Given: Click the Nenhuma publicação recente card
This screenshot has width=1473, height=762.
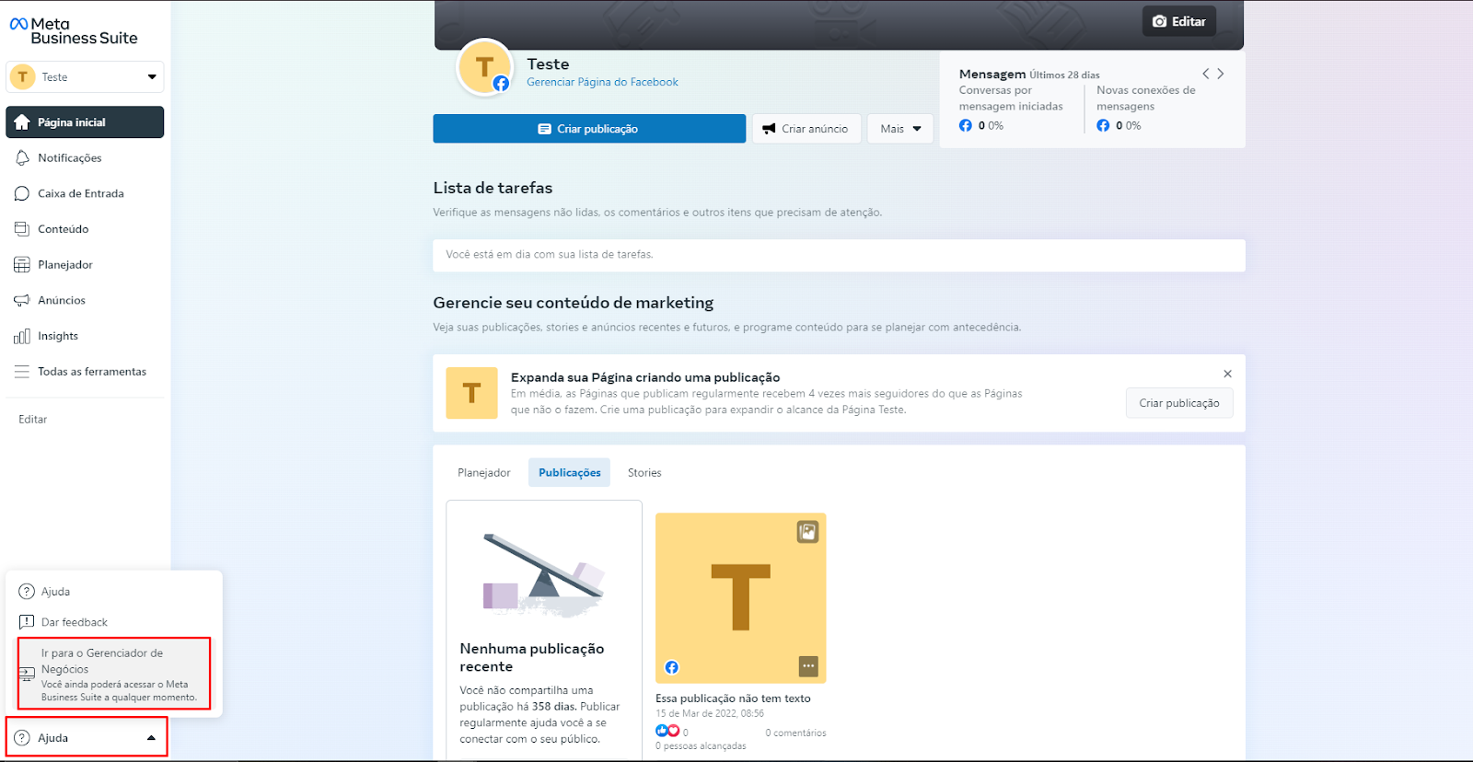Looking at the screenshot, I should (x=544, y=629).
